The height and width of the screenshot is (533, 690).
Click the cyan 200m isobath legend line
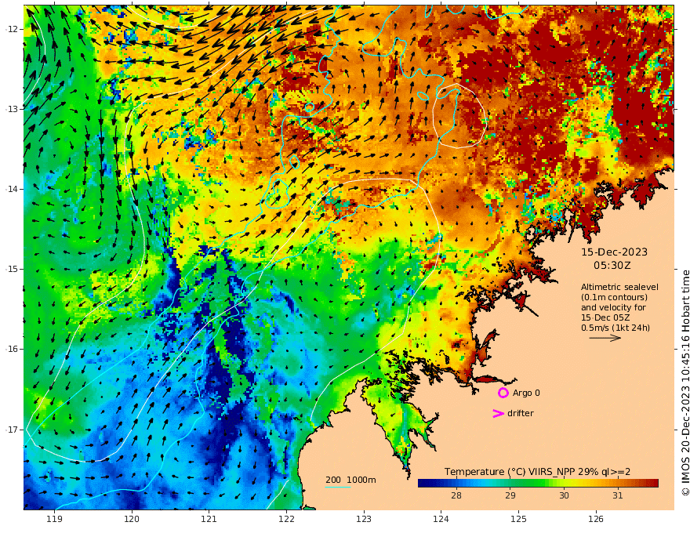(337, 487)
